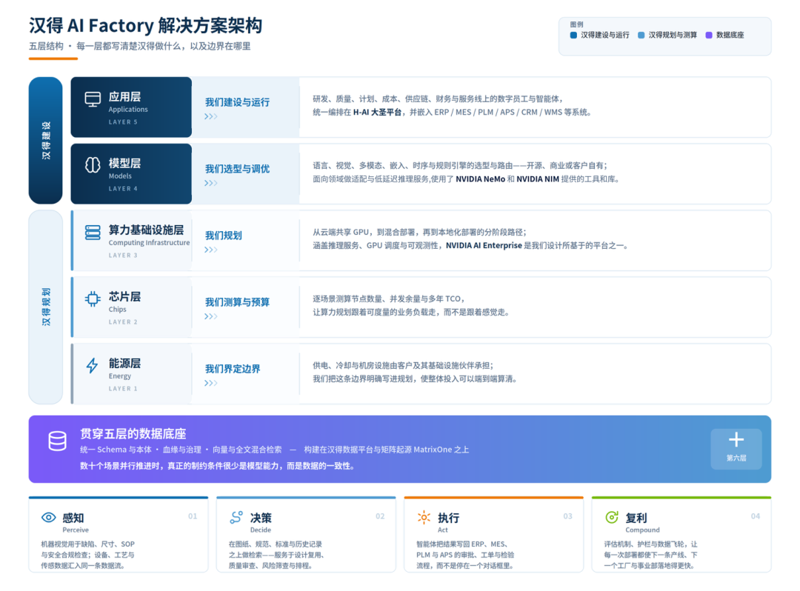
Task: Click the 04 number on 复利 card
Action: pyautogui.click(x=756, y=516)
